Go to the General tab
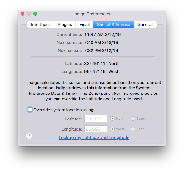This screenshot has height=172, width=184. pyautogui.click(x=145, y=24)
